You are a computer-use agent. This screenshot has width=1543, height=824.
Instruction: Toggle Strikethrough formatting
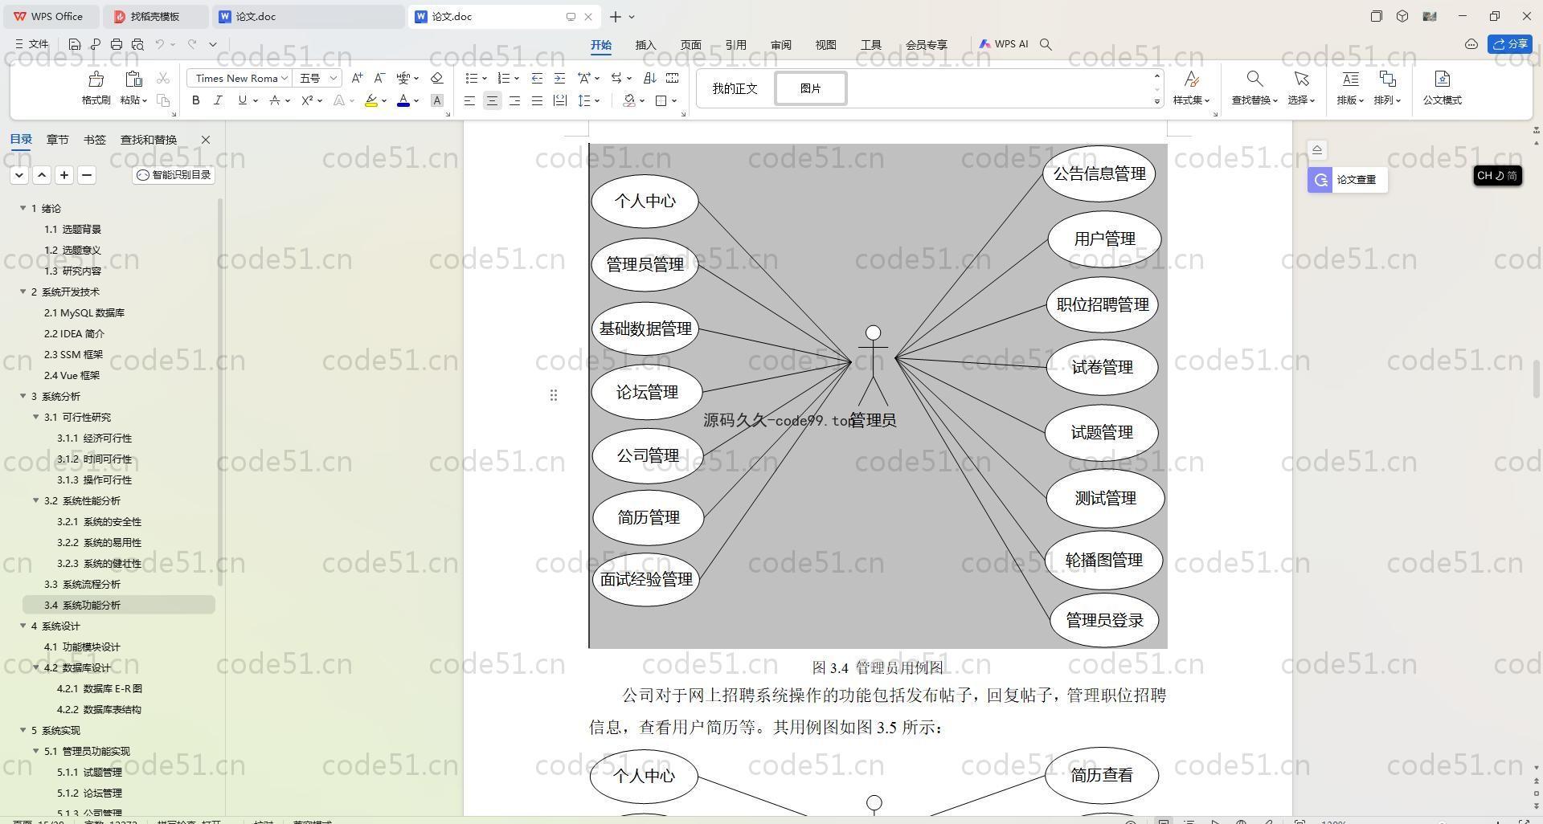point(275,100)
